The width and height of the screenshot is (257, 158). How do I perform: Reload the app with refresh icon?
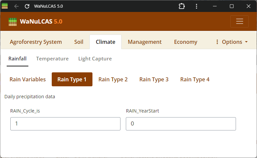(x=27, y=6)
